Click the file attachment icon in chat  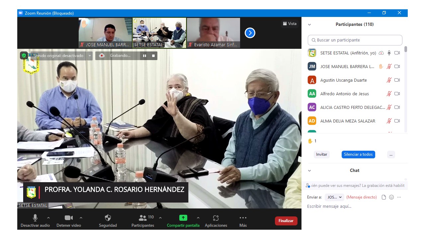tap(384, 197)
